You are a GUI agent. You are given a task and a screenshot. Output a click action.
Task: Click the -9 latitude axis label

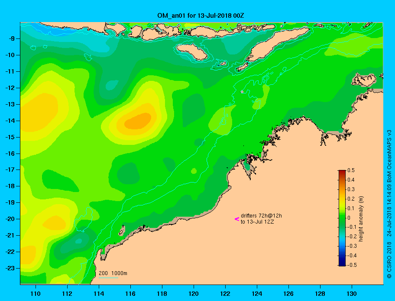coord(11,39)
